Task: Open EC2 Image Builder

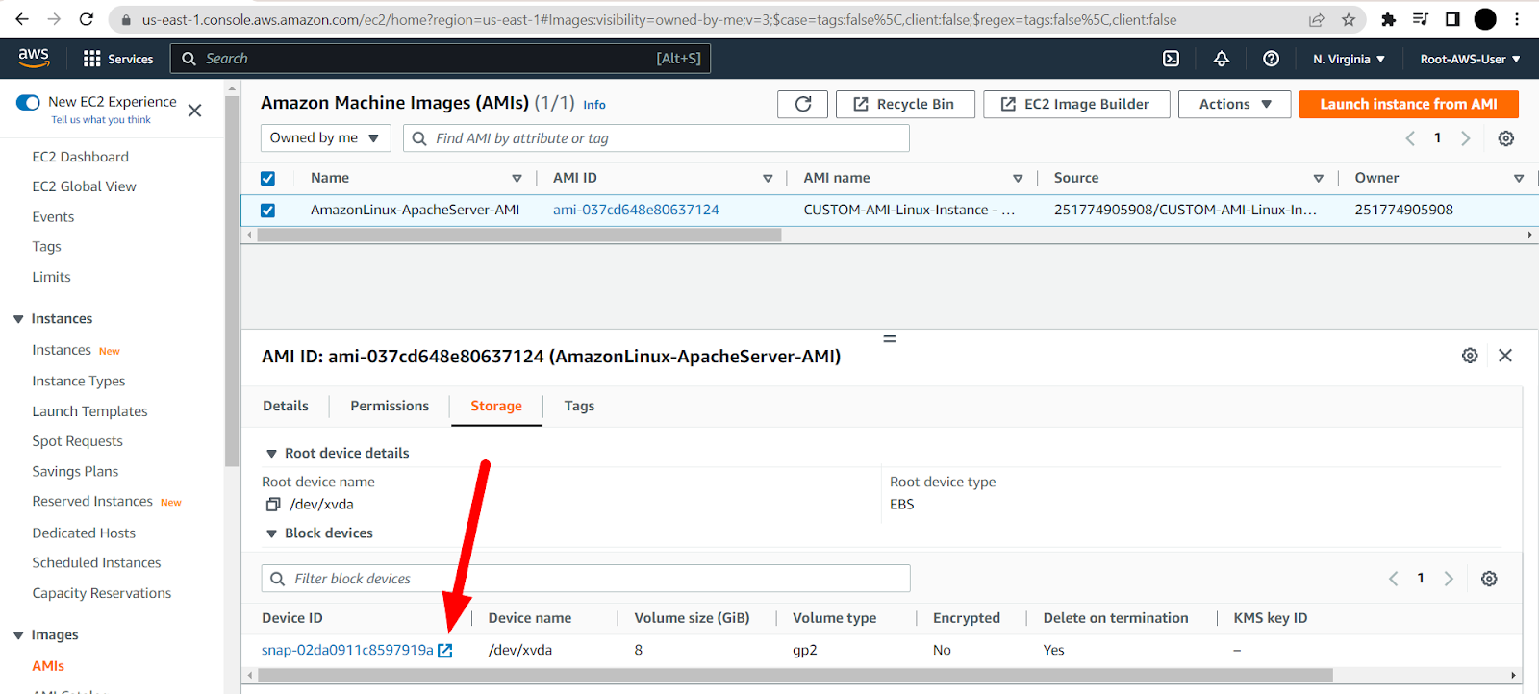Action: pos(1076,104)
